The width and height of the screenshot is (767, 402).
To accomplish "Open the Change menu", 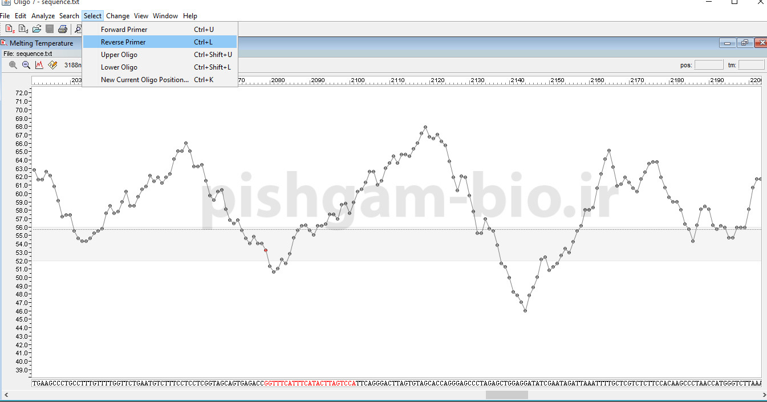I will (x=117, y=16).
